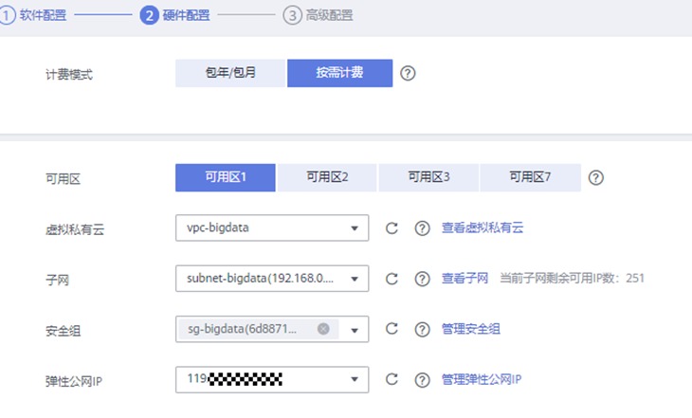Refresh the 安全组 security group list

pyautogui.click(x=391, y=329)
